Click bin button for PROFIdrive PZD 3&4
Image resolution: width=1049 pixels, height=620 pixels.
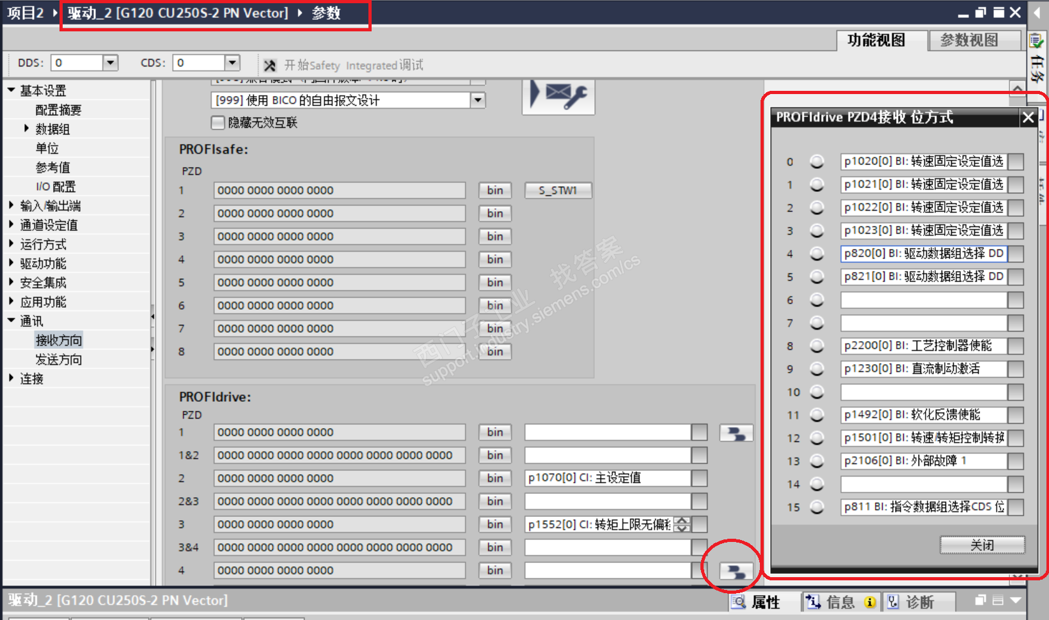click(495, 548)
